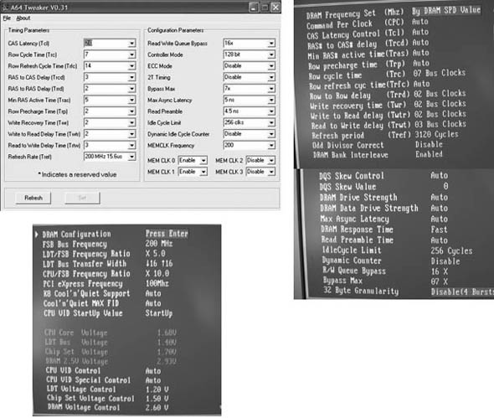Expand the Read to Write Delay Time (Trtw) dropdown

(132, 146)
